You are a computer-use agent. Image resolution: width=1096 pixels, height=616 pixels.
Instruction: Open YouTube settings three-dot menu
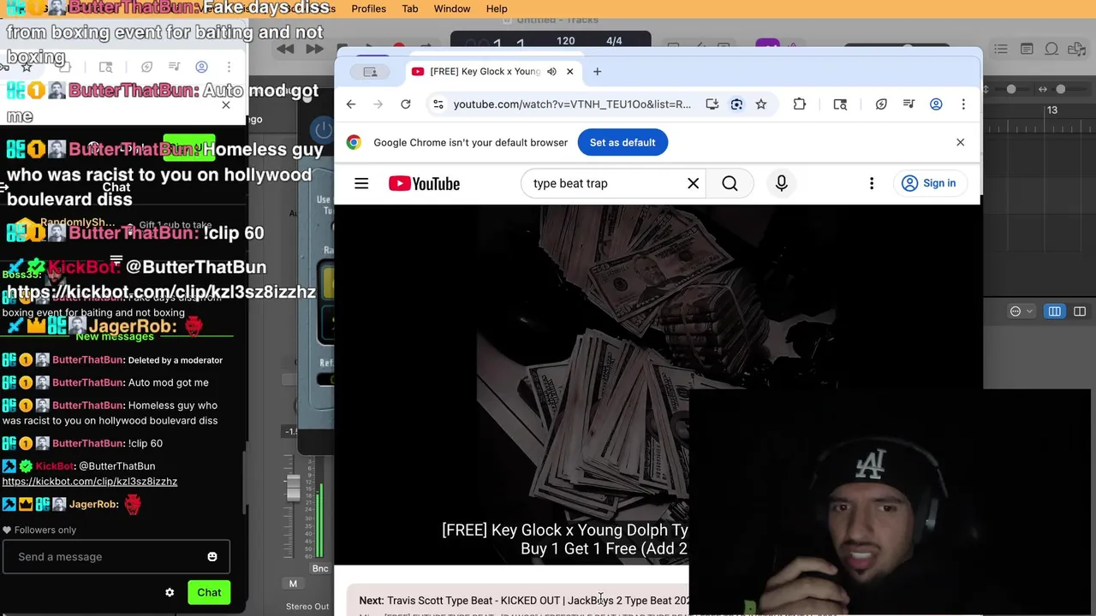[x=872, y=183]
